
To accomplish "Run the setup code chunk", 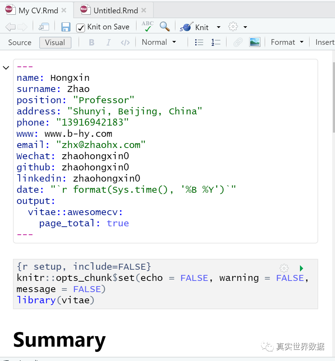I will point(301,268).
